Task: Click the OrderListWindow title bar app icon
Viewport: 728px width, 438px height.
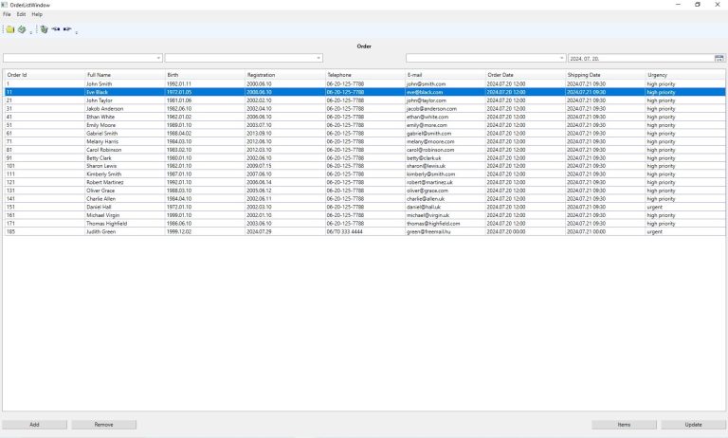Action: tap(5, 5)
